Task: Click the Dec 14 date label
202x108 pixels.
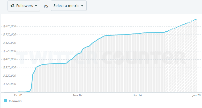Action: tap(137, 95)
